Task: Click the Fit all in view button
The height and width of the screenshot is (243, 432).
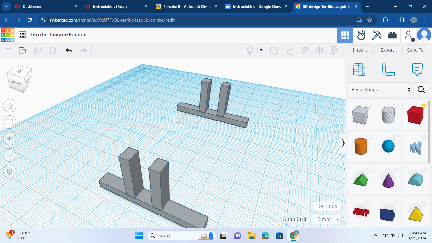Action: tap(10, 122)
